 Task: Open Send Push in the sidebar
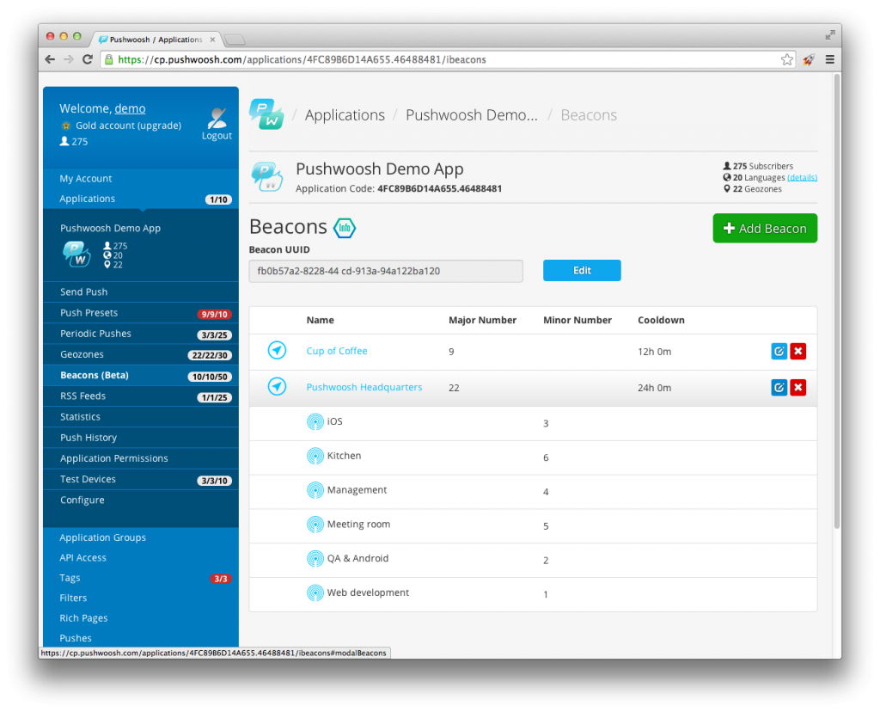pos(83,292)
